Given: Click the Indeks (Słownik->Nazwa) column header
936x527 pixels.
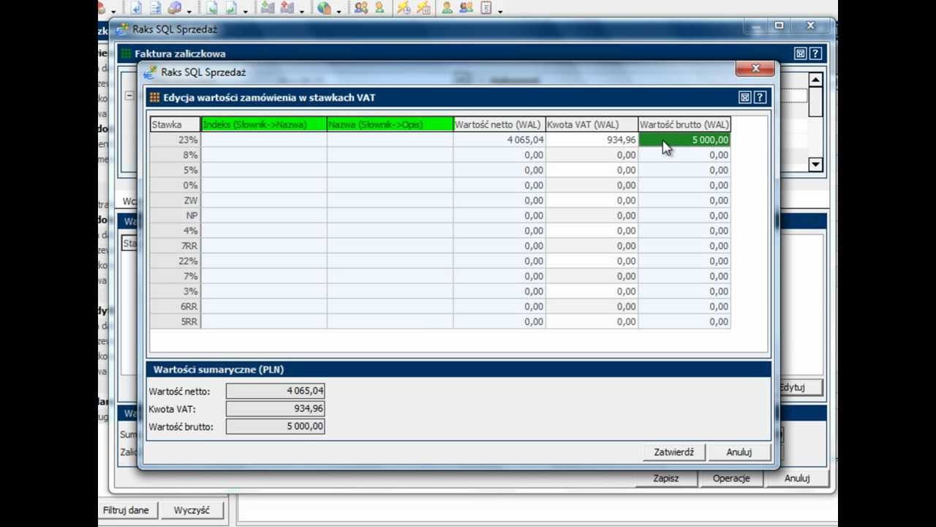Looking at the screenshot, I should [x=264, y=124].
